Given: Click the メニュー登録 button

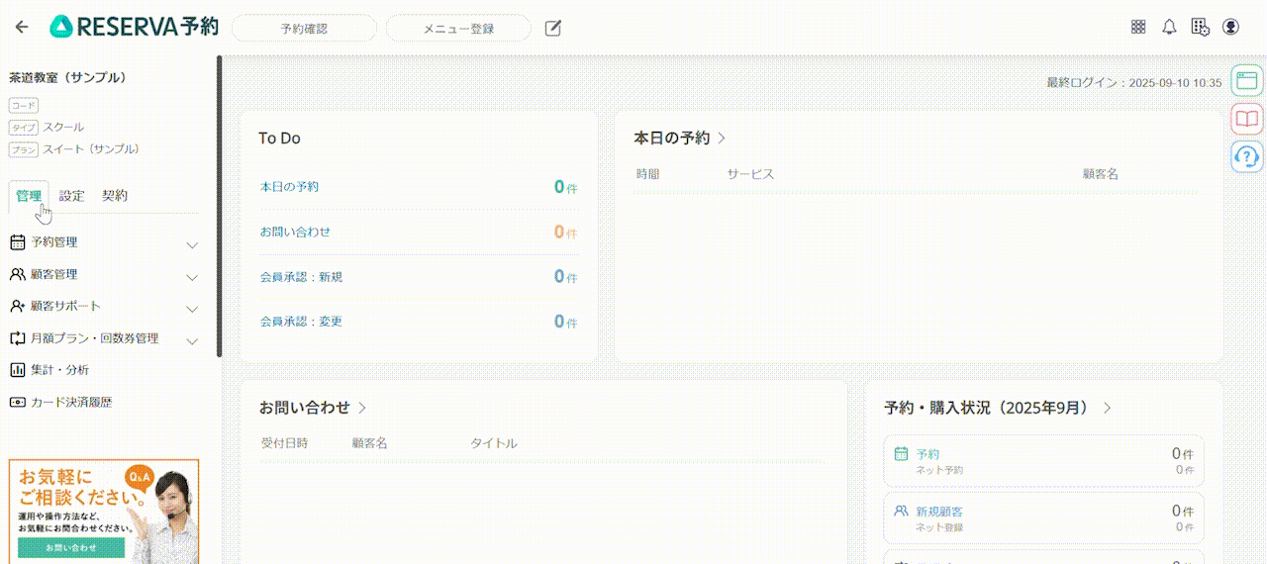Looking at the screenshot, I should 458,29.
